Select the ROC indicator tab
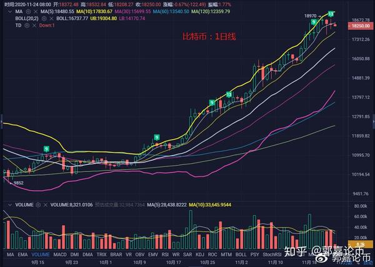The width and height of the screenshot is (375, 267). (212, 254)
